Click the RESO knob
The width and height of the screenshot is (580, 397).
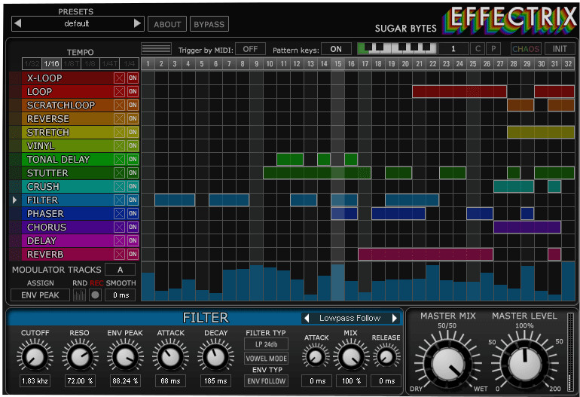(x=80, y=357)
